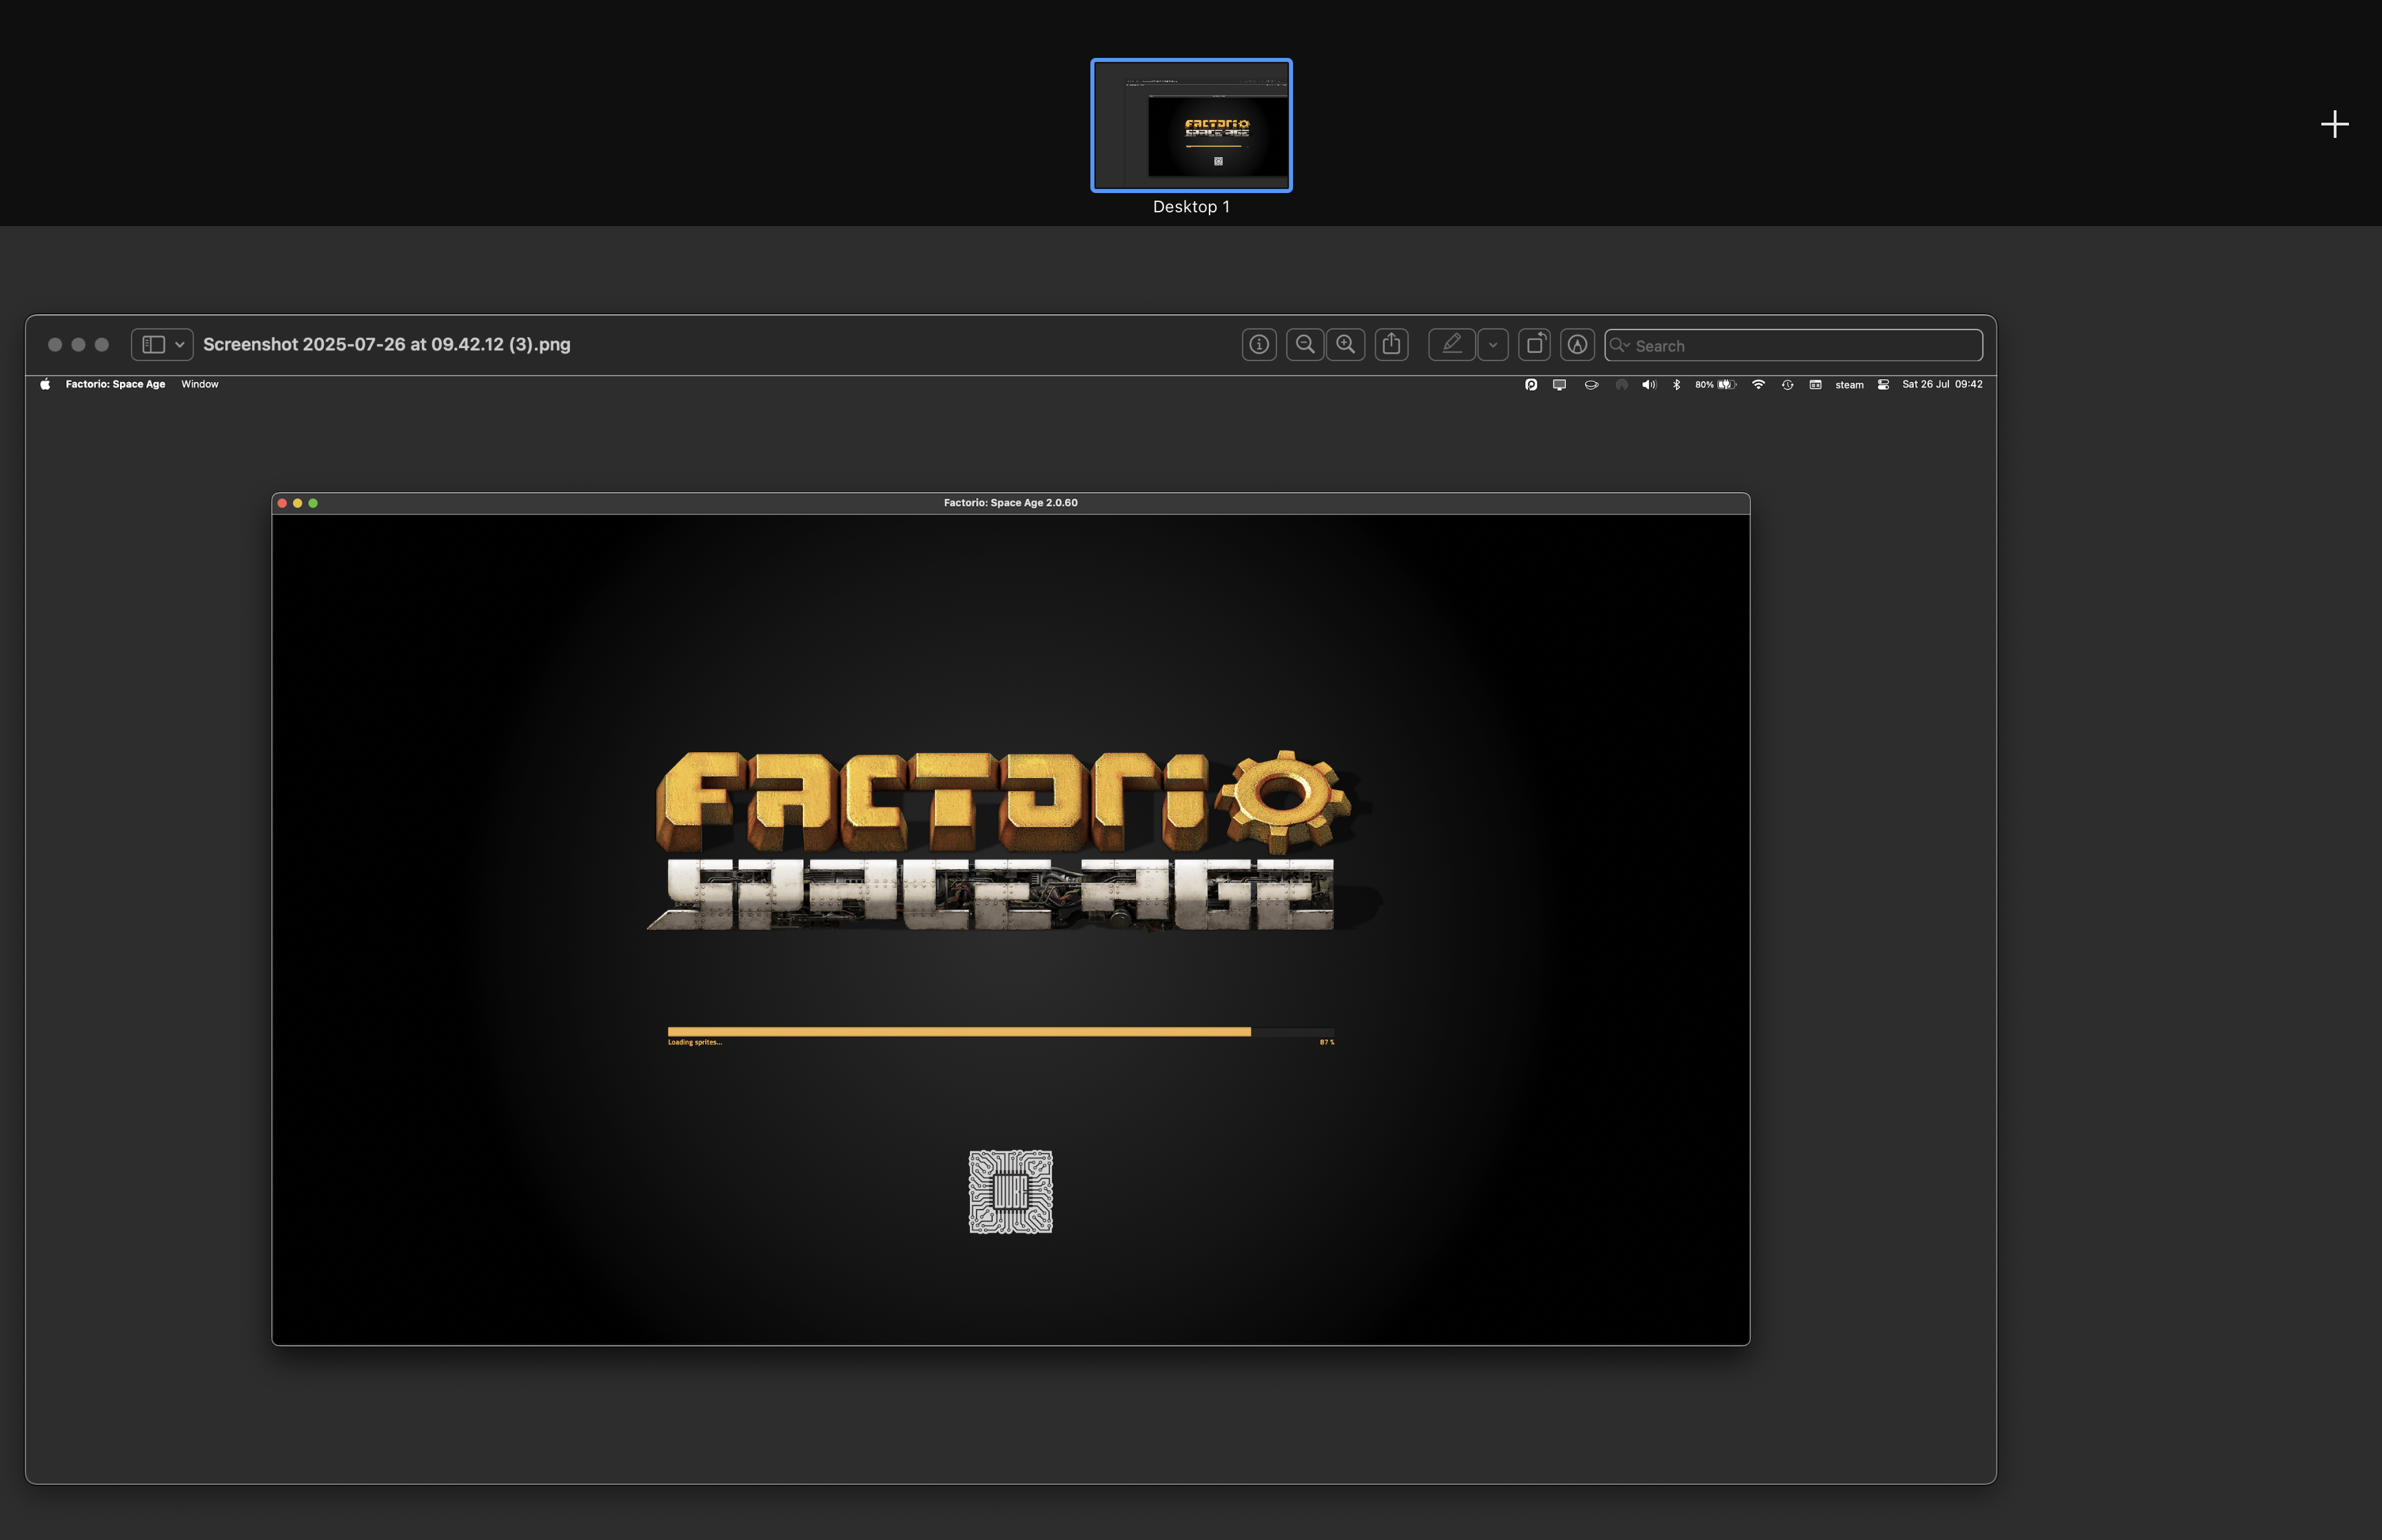The image size is (2382, 1540).
Task: Click the Search field in Preview
Action: (x=1793, y=345)
